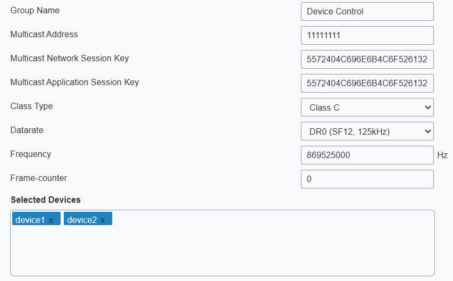
Task: Click the Hz unit label
Action: click(x=442, y=155)
